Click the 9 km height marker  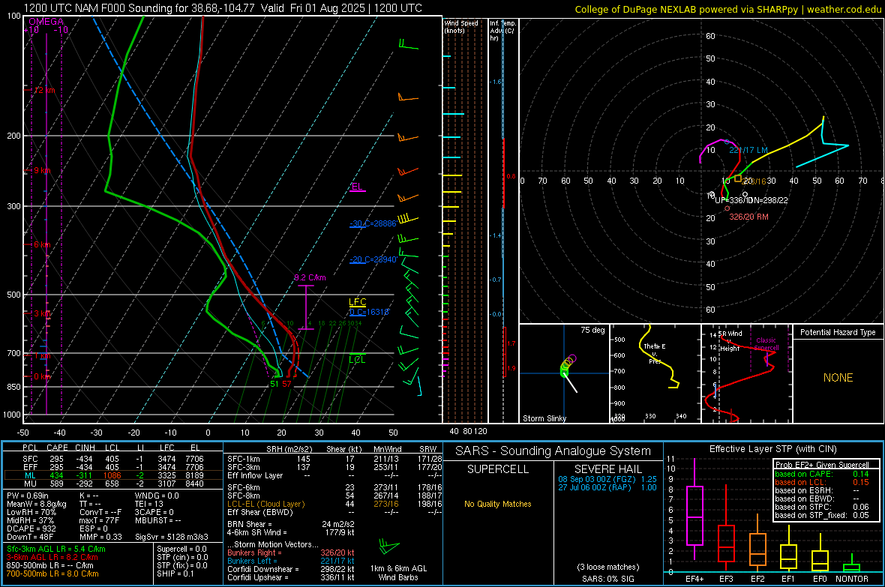pyautogui.click(x=41, y=170)
